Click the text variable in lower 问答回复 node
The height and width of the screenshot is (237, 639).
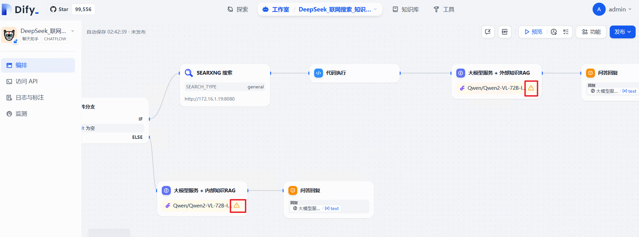tap(332, 208)
